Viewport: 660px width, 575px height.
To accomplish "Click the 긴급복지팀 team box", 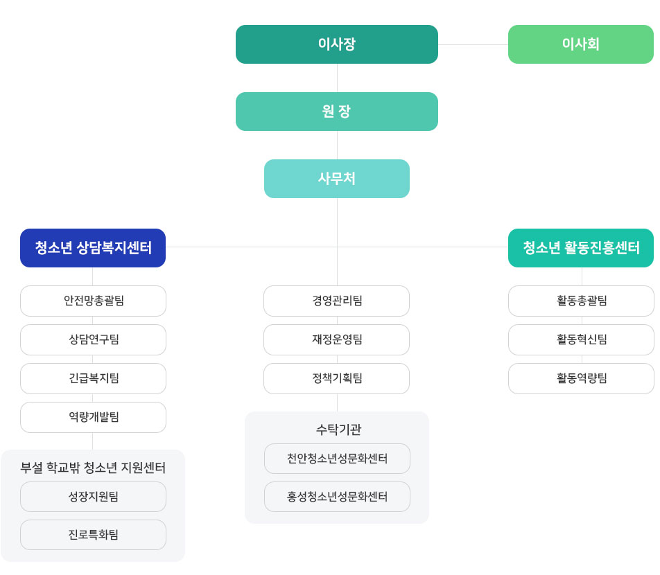I will click(93, 378).
